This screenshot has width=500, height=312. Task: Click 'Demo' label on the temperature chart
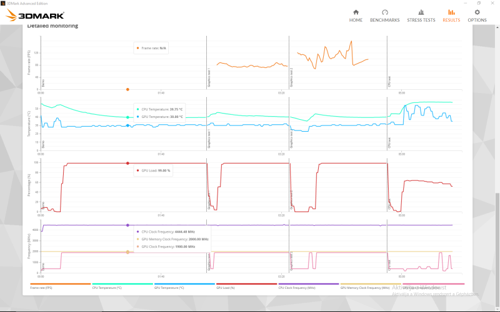point(43,144)
